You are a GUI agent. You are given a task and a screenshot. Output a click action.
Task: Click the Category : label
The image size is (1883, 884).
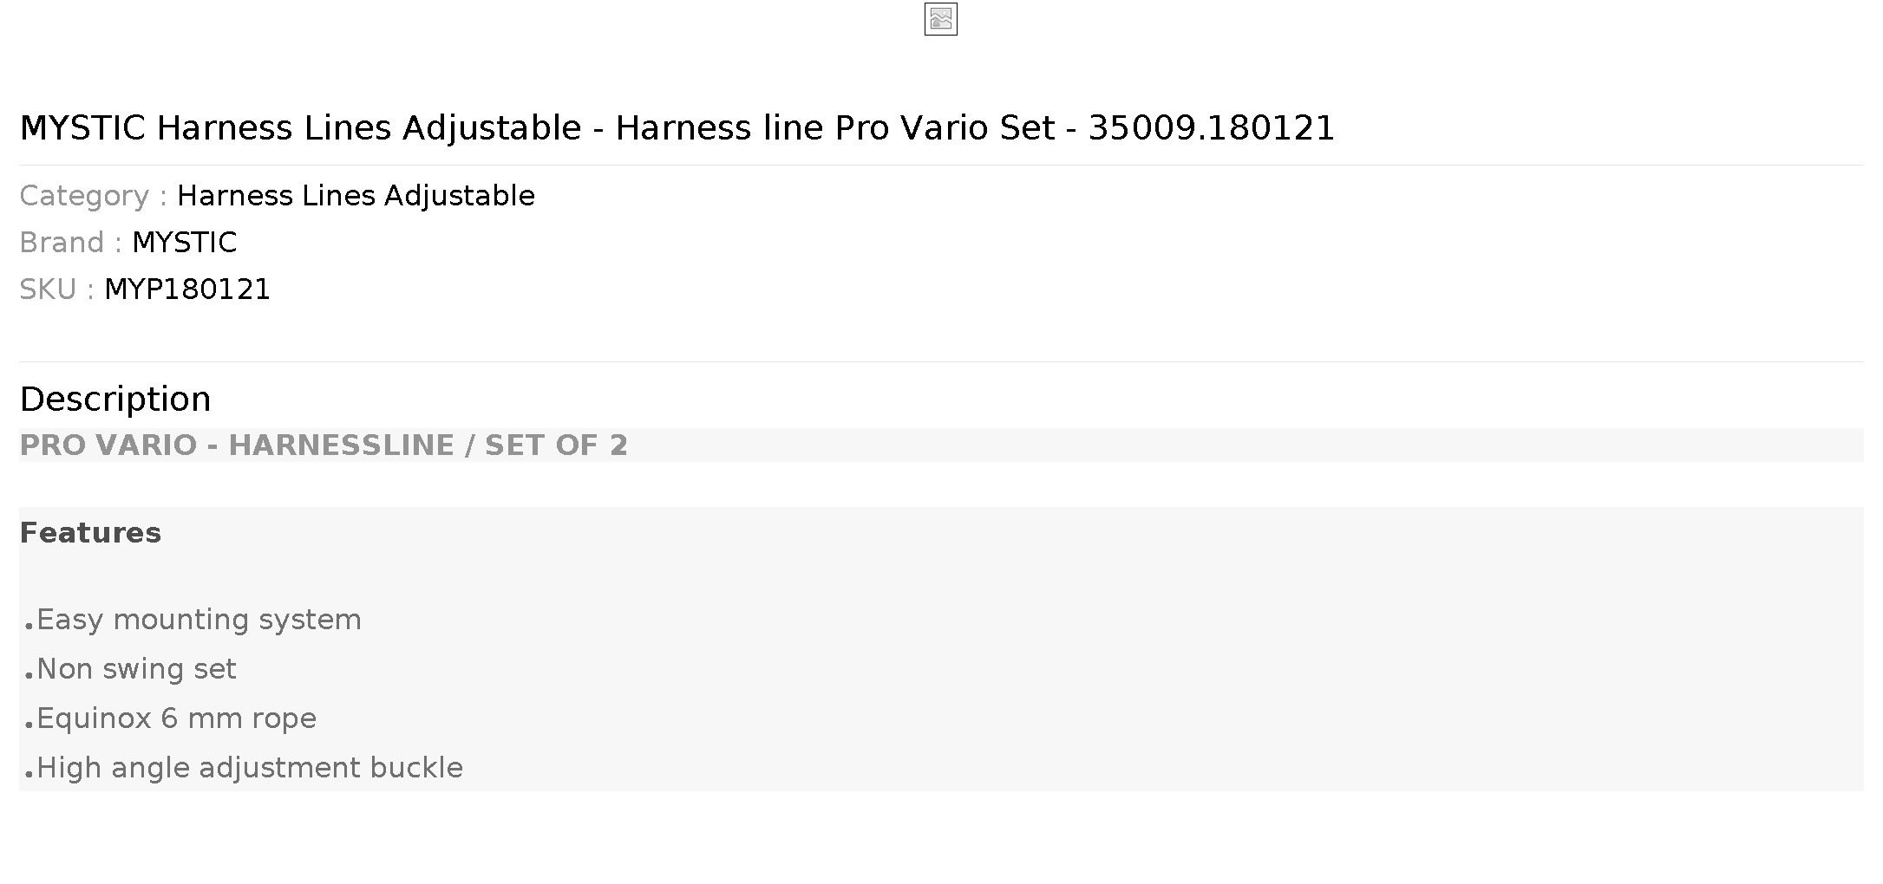coord(94,196)
